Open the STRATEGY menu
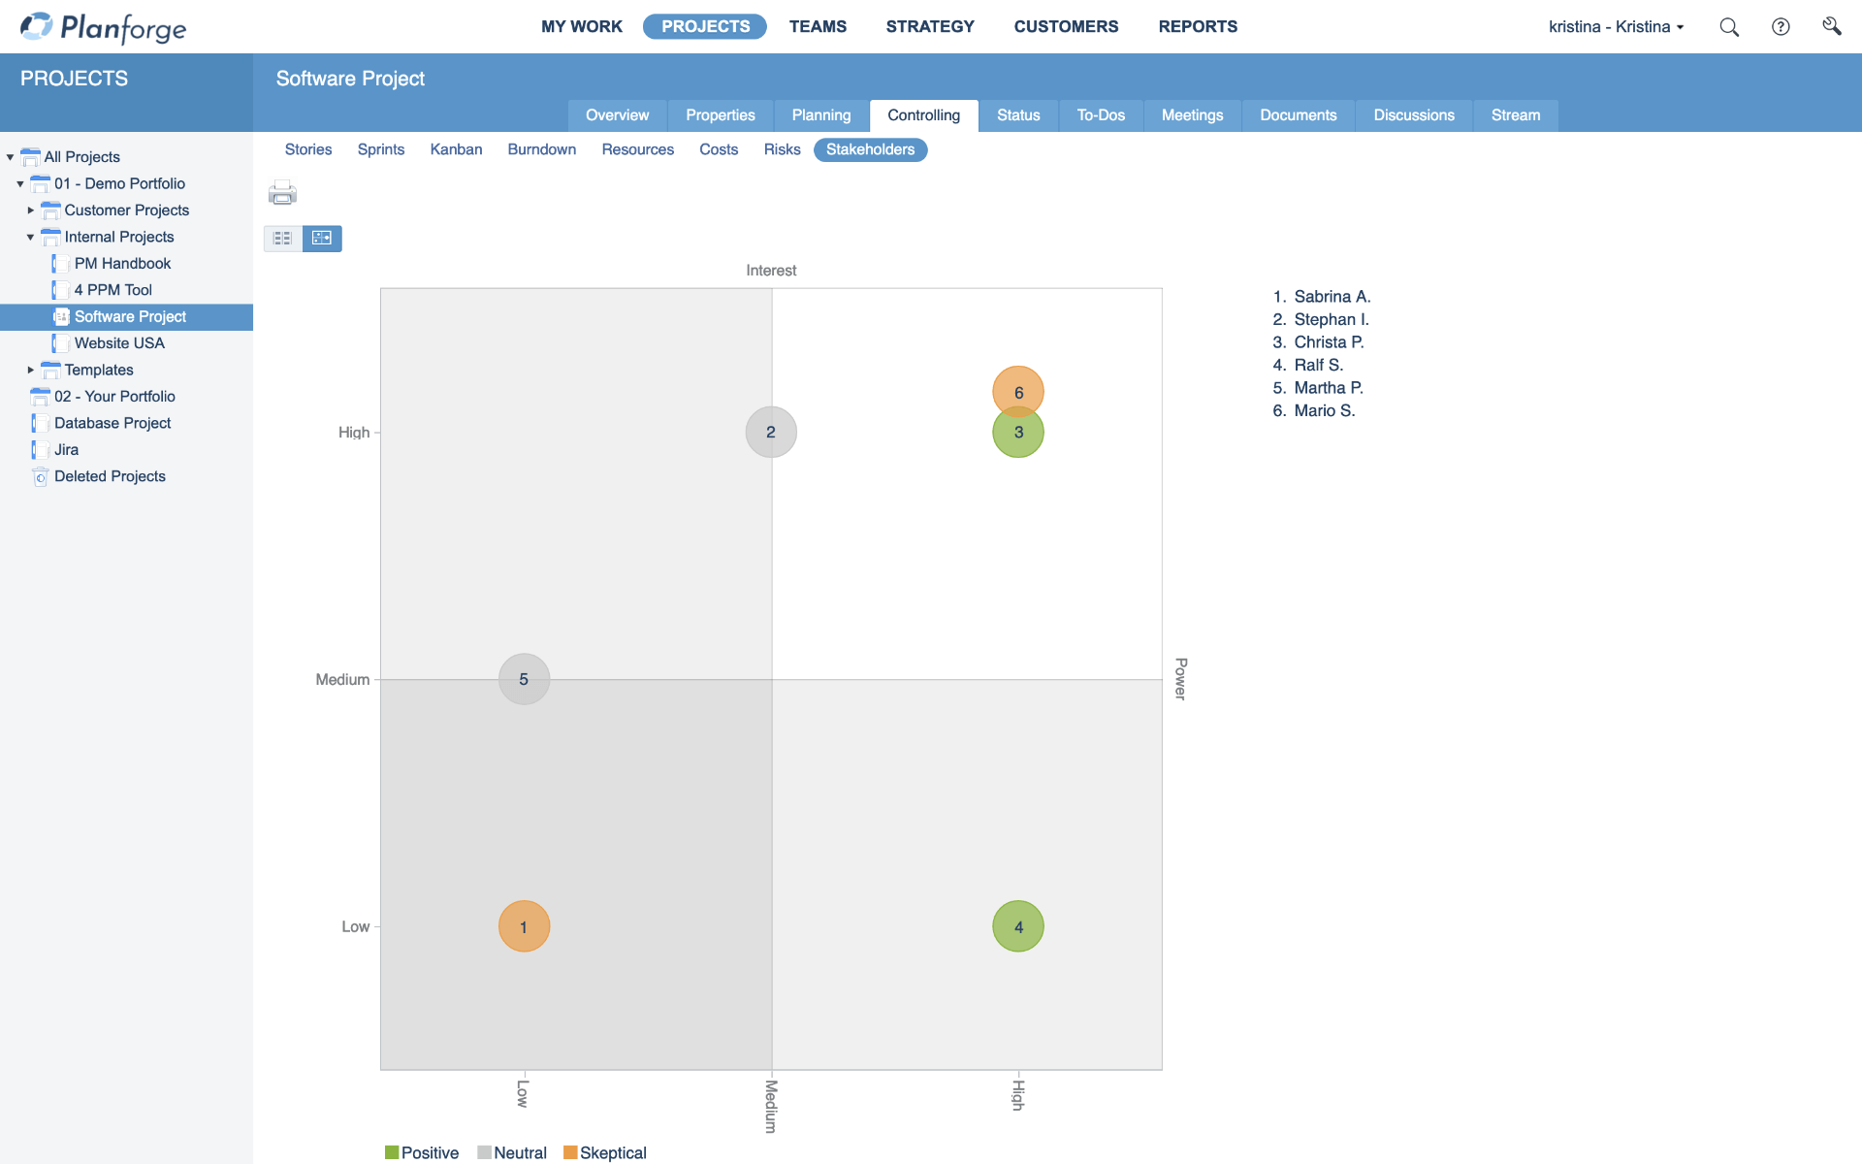 [x=930, y=26]
